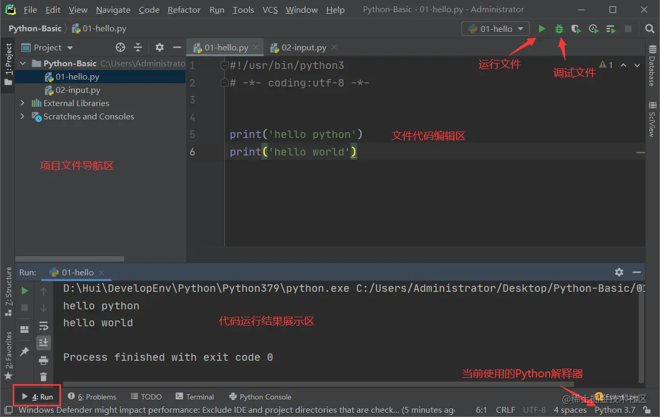The width and height of the screenshot is (660, 417).
Task: Click Restore Layout icon in Run panel
Action: (x=24, y=329)
